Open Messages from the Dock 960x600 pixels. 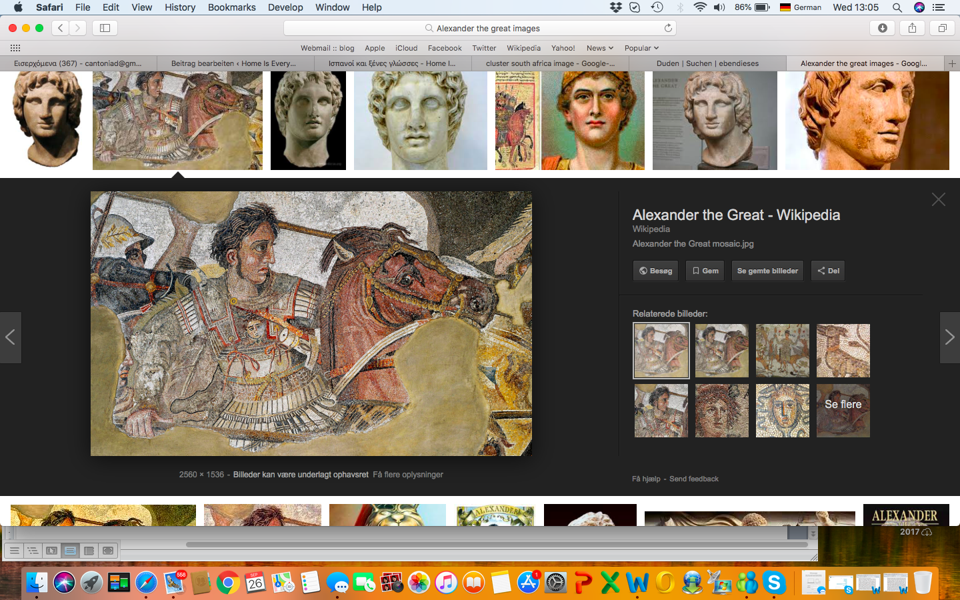[x=338, y=583]
